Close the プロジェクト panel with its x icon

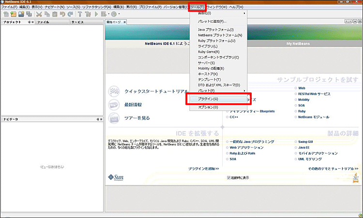click(32, 22)
